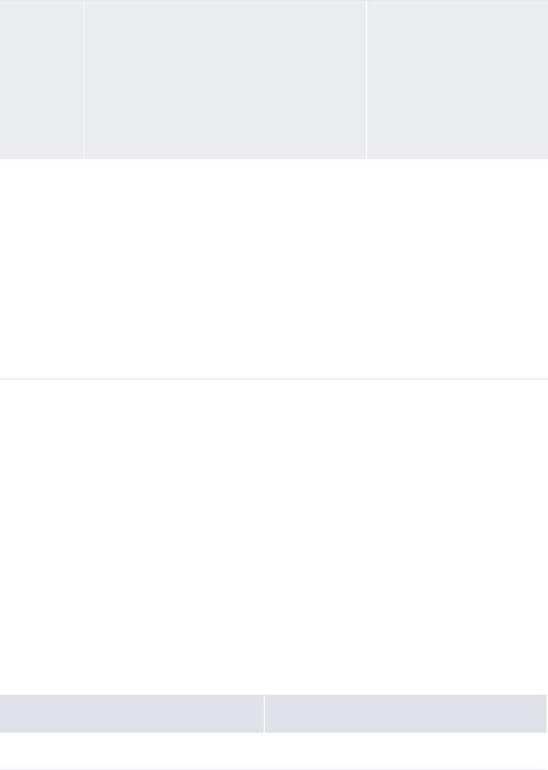The width and height of the screenshot is (548, 770).
Task: Click divider between the bottom table header cells
Action: (x=264, y=713)
